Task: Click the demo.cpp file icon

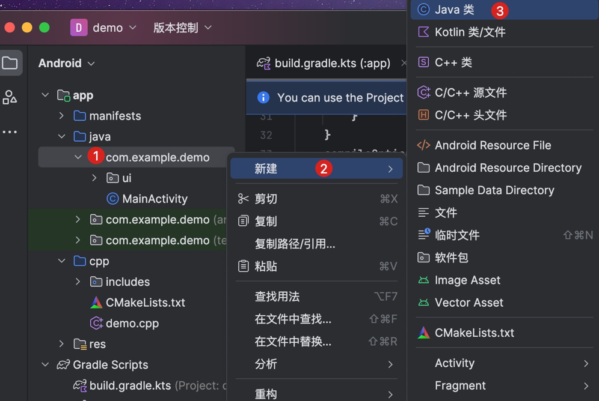Action: click(x=96, y=323)
